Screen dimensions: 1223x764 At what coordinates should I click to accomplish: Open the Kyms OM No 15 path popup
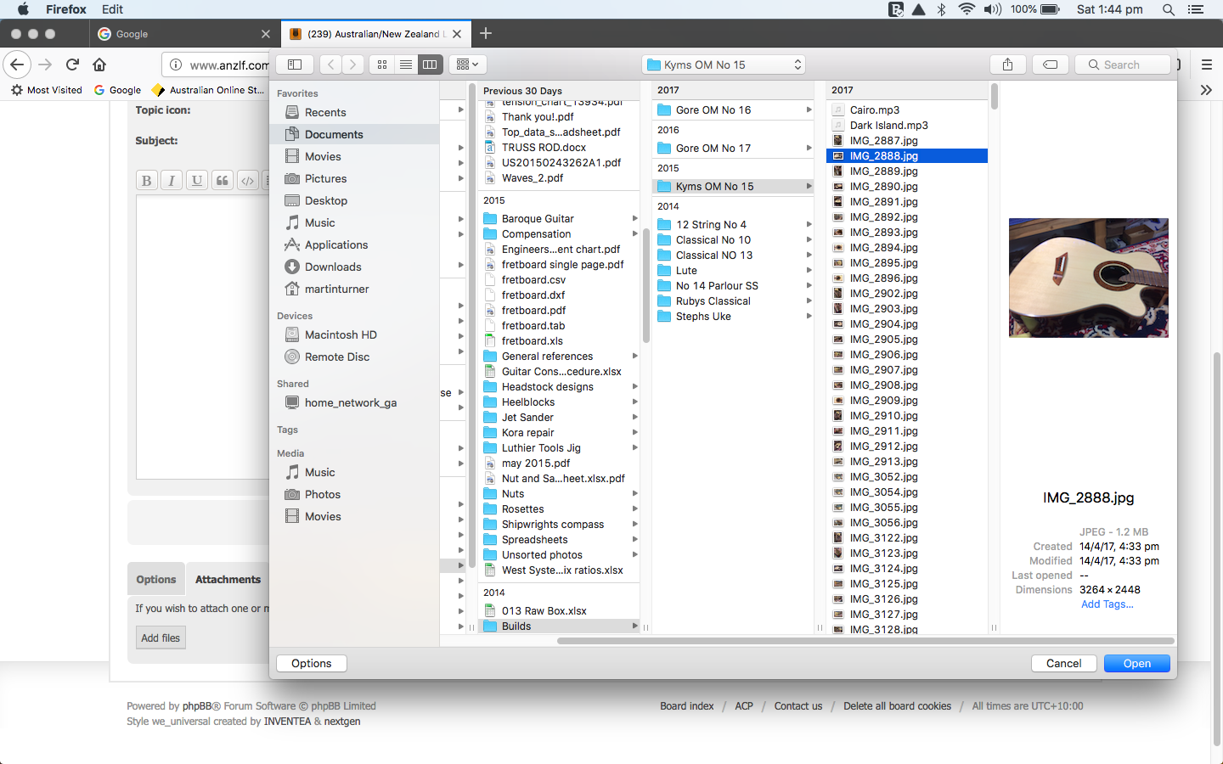[x=724, y=65]
